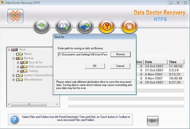Check the Music folder checkbox
This screenshot has width=190, height=129.
click(18, 54)
